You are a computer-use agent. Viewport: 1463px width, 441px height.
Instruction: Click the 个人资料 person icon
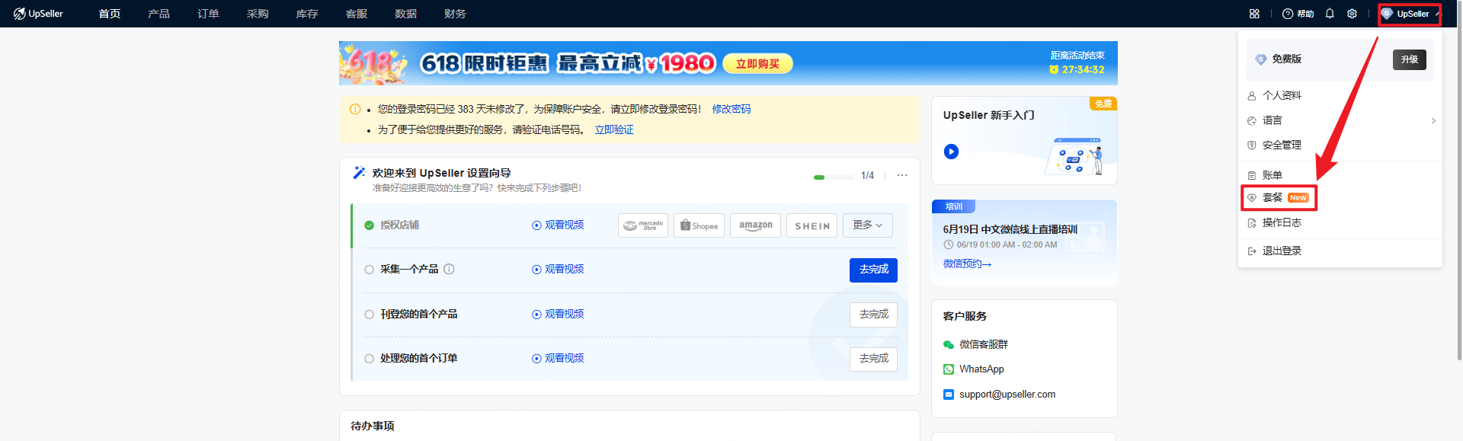(x=1251, y=96)
